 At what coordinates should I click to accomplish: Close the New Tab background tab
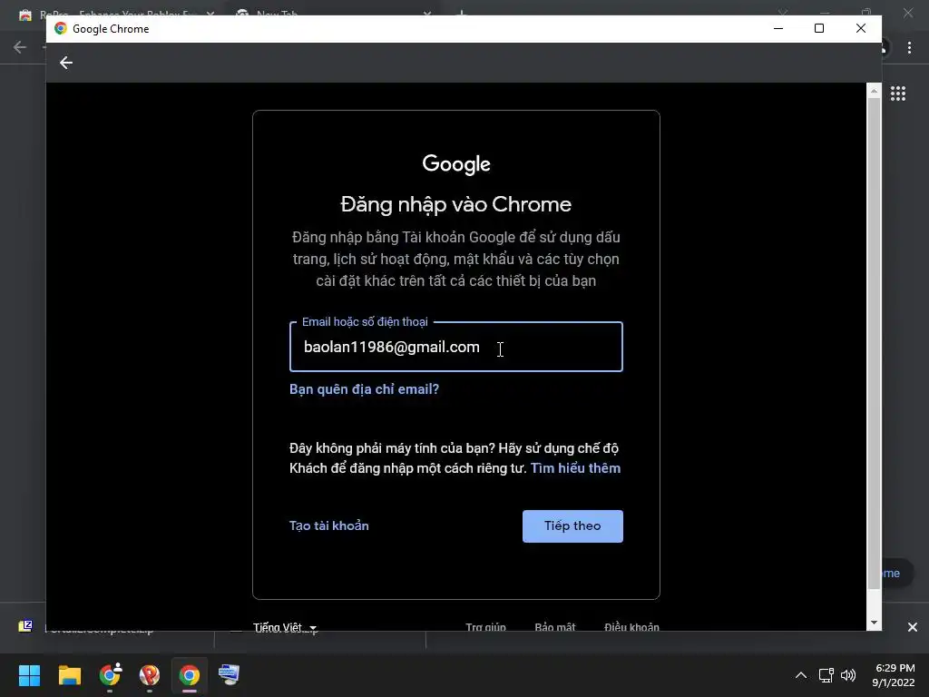426,13
